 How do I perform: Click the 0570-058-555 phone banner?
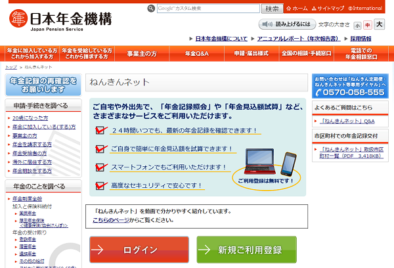click(350, 86)
